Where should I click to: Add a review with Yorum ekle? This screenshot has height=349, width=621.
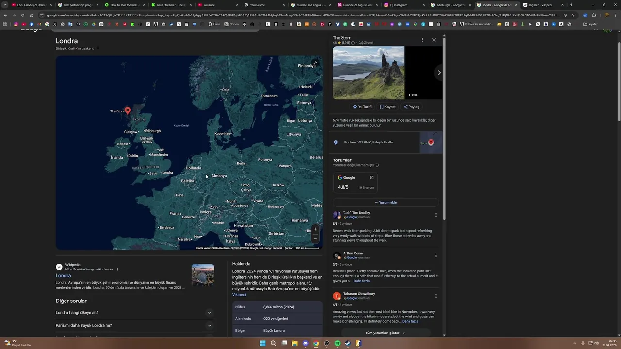[x=386, y=202]
